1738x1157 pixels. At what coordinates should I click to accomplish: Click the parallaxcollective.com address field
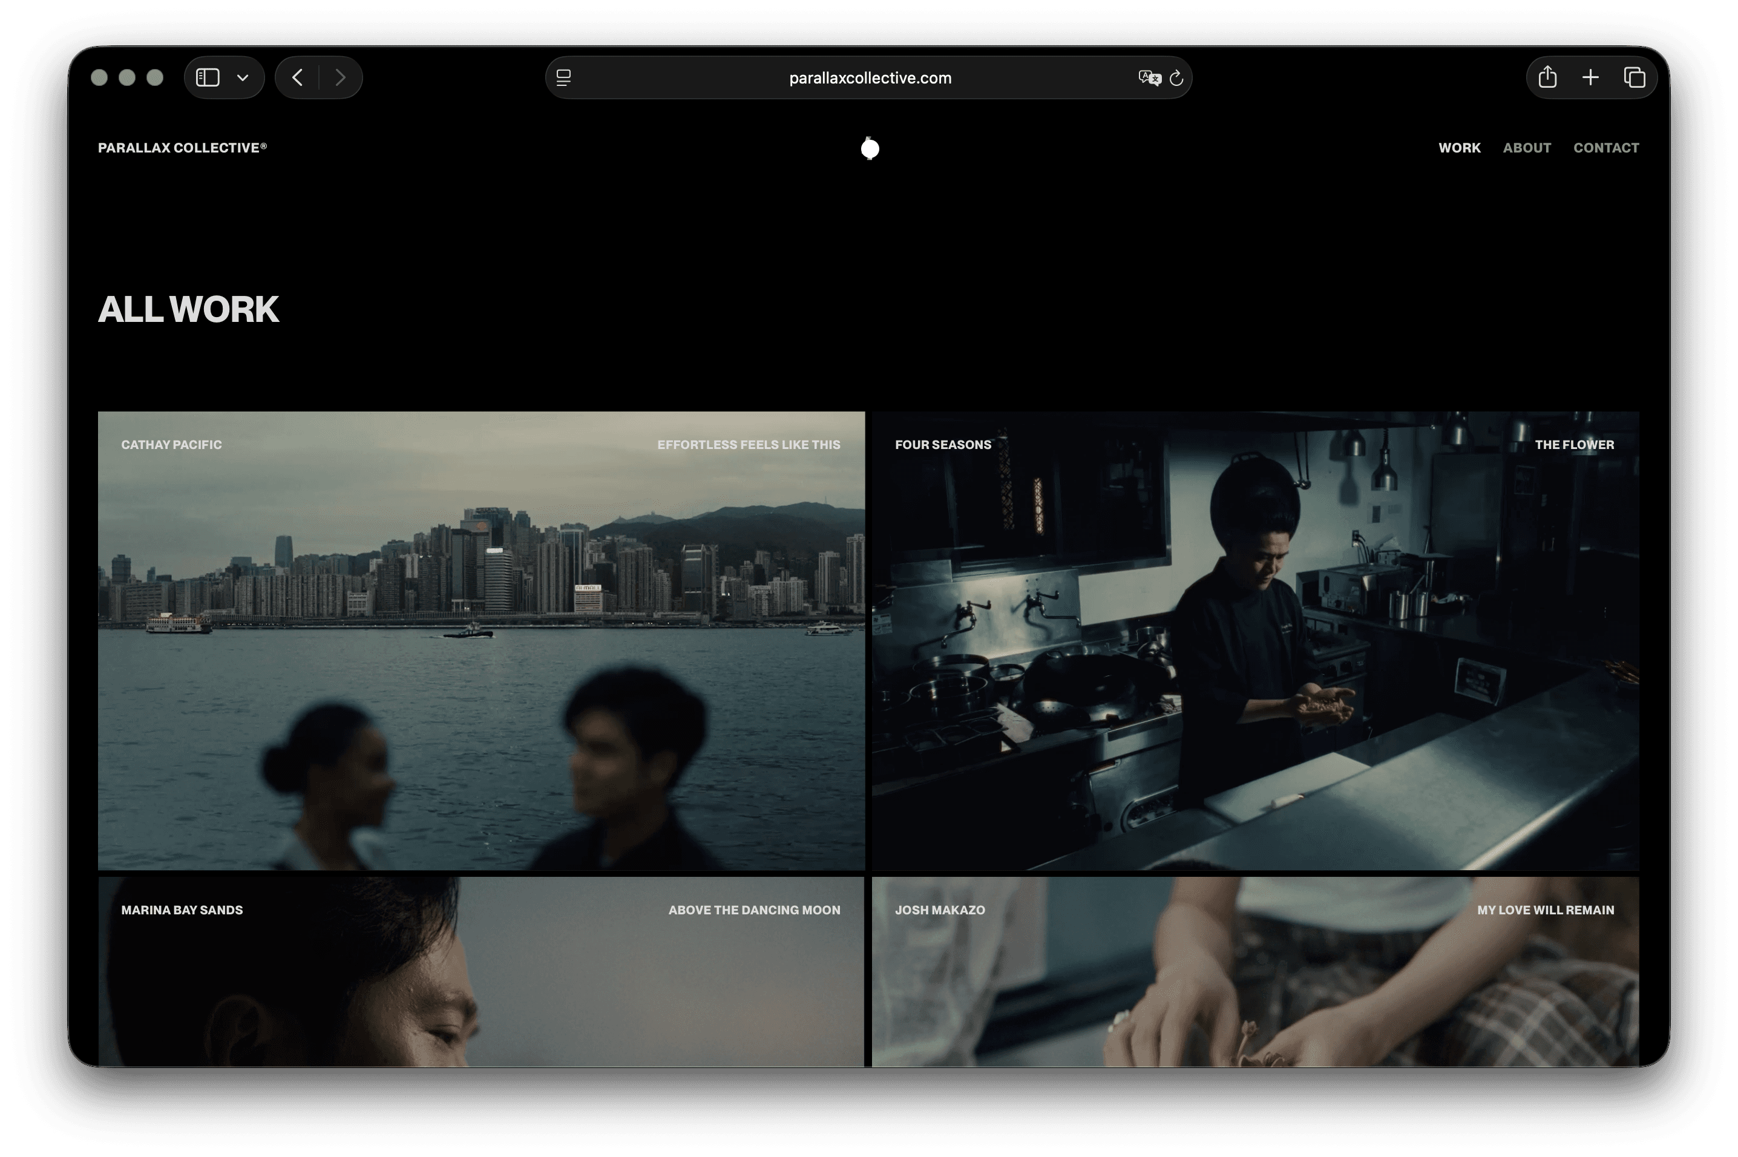click(870, 77)
